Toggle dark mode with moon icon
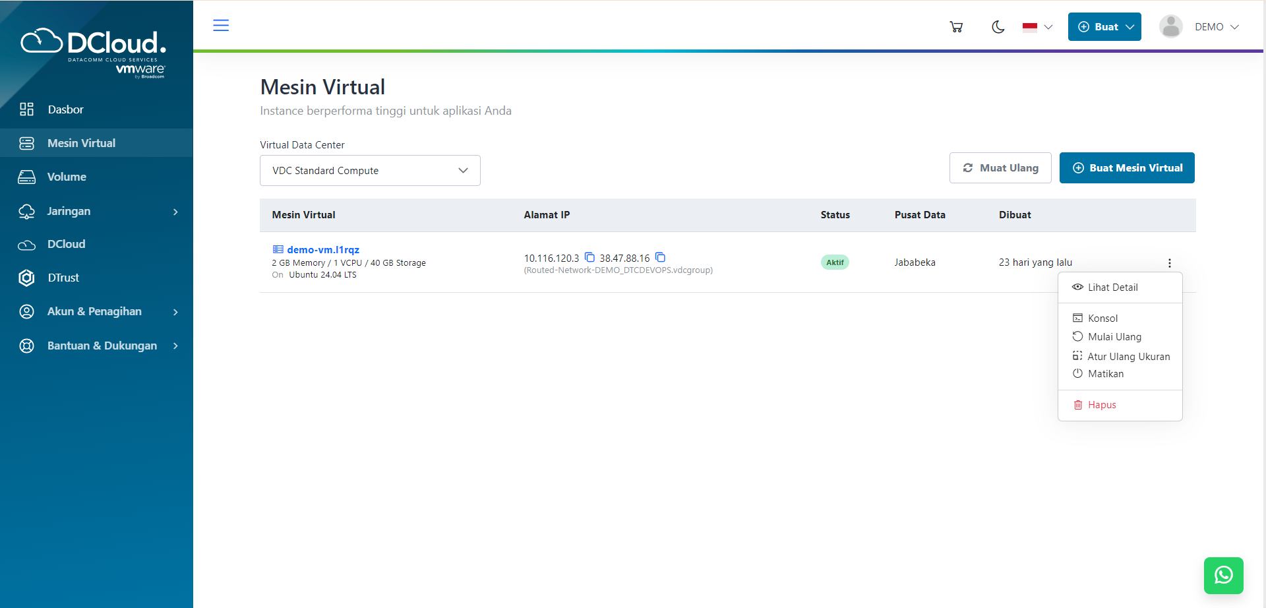 [998, 27]
